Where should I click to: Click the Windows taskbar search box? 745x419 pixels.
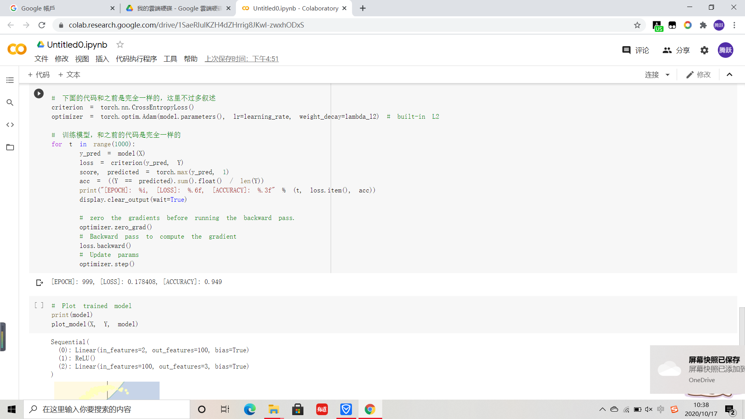pos(107,409)
